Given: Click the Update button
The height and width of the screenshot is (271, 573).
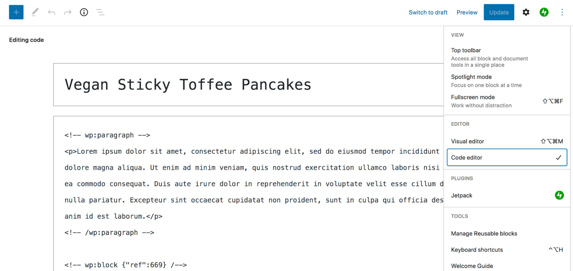Looking at the screenshot, I should 499,12.
